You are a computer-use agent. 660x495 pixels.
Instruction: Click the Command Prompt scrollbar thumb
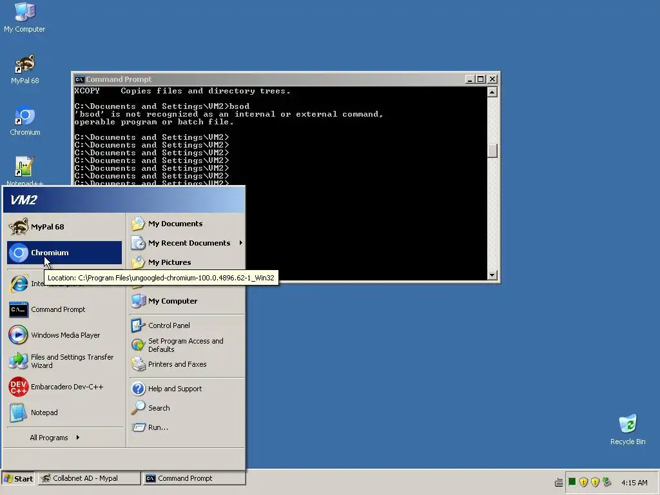click(x=492, y=151)
